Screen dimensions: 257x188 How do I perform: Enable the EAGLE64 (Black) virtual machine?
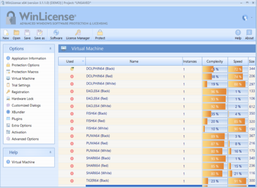[x=72, y=91]
